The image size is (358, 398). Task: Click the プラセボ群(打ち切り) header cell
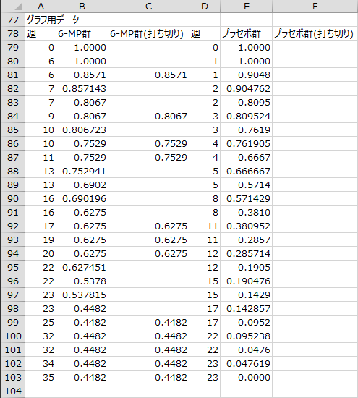[315, 33]
